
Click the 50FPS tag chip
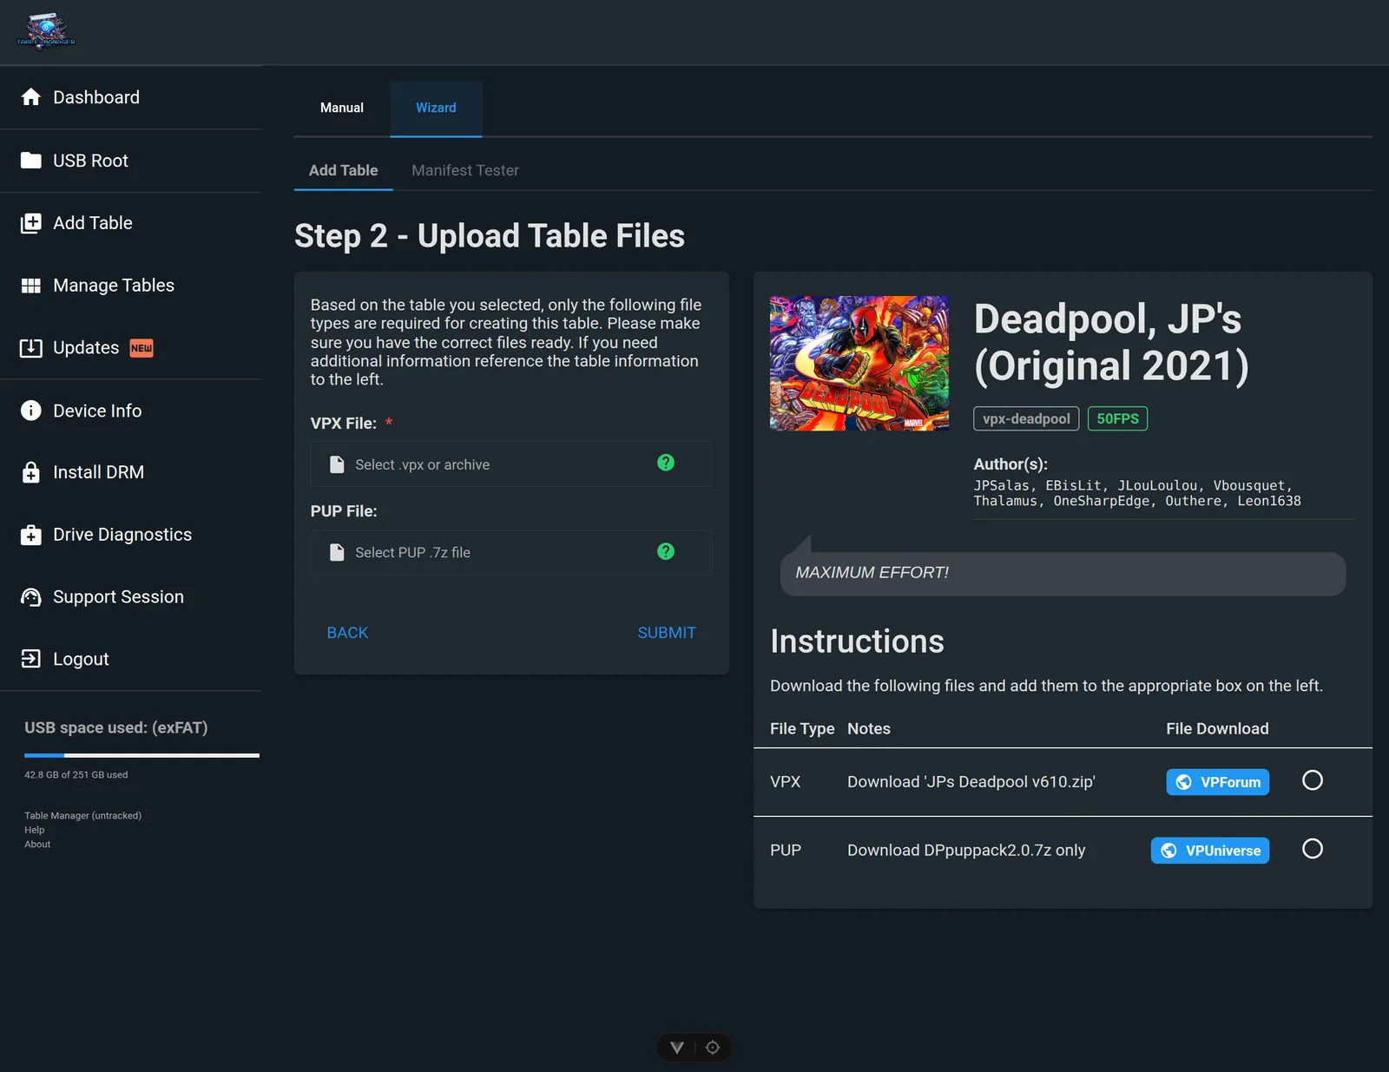point(1117,419)
